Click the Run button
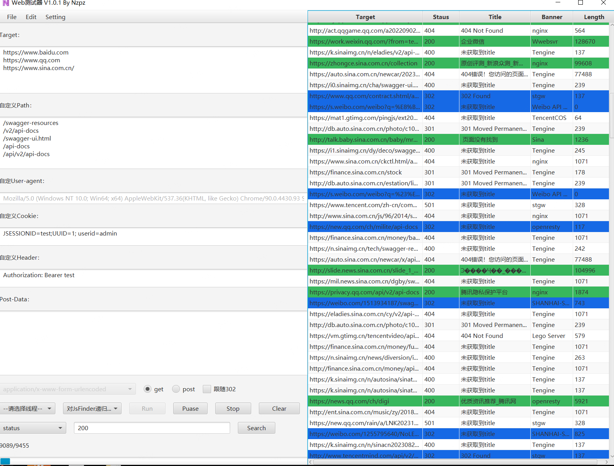This screenshot has height=466, width=614. point(147,408)
